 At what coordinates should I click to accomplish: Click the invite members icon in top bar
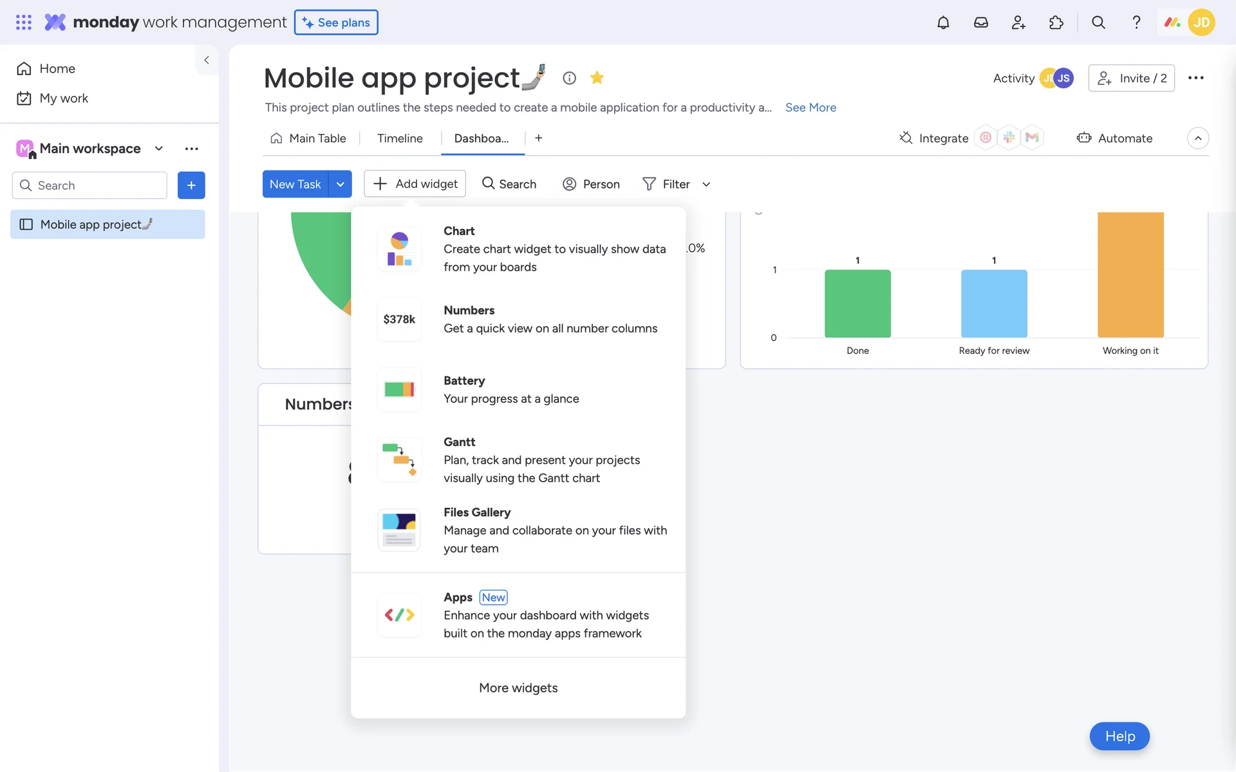pyautogui.click(x=1018, y=23)
